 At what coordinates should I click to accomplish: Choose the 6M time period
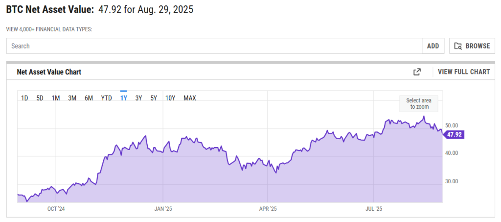(89, 98)
